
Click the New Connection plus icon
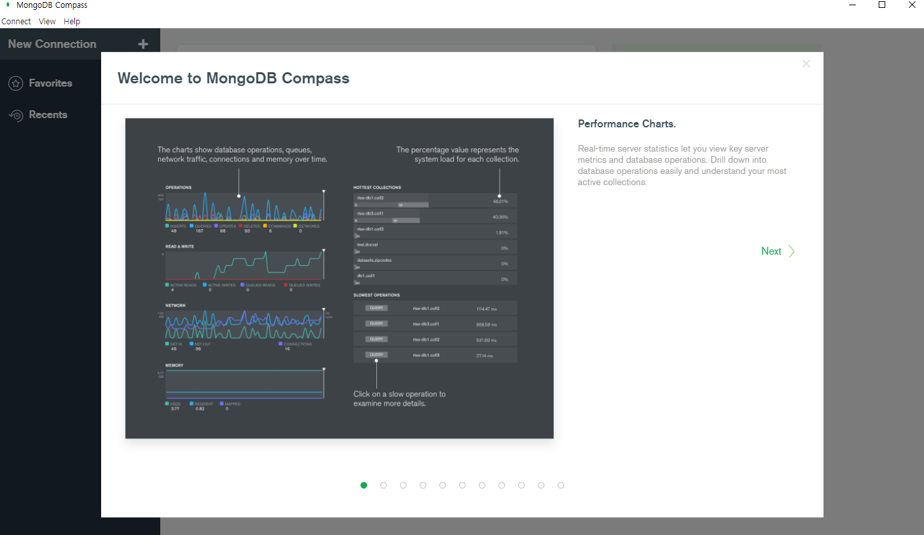point(143,44)
